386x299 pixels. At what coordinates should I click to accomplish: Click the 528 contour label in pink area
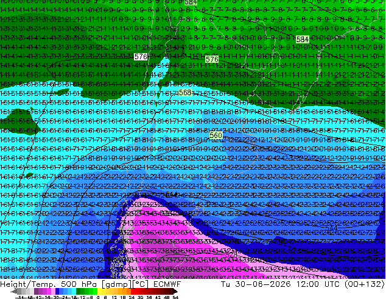click(x=231, y=254)
